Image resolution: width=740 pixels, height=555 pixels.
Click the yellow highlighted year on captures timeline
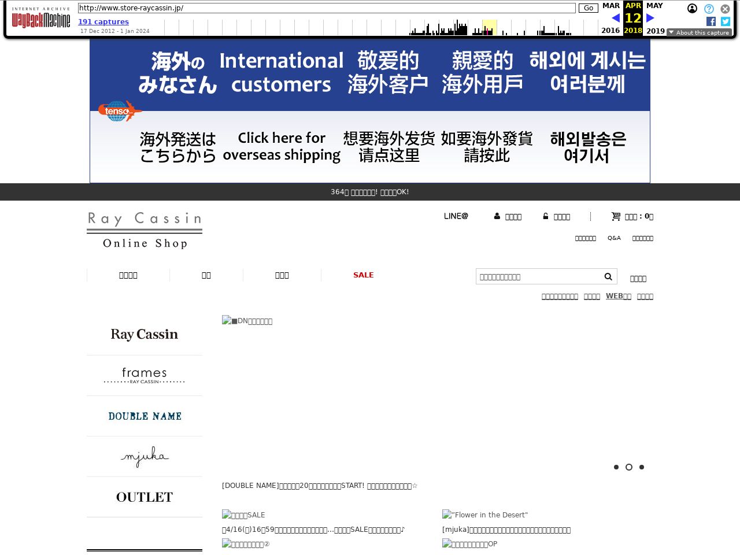pos(489,27)
